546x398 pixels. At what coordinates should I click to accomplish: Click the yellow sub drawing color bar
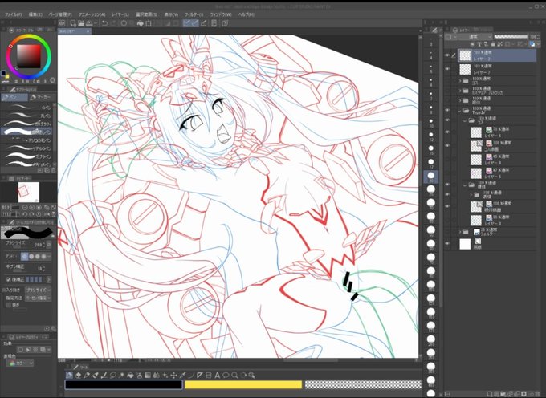(x=243, y=384)
